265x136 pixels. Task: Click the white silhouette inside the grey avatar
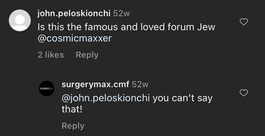(20, 23)
